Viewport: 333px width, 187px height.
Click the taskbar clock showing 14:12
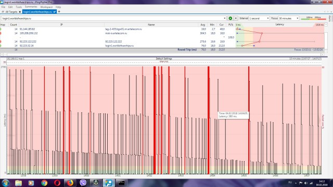coord(322,183)
